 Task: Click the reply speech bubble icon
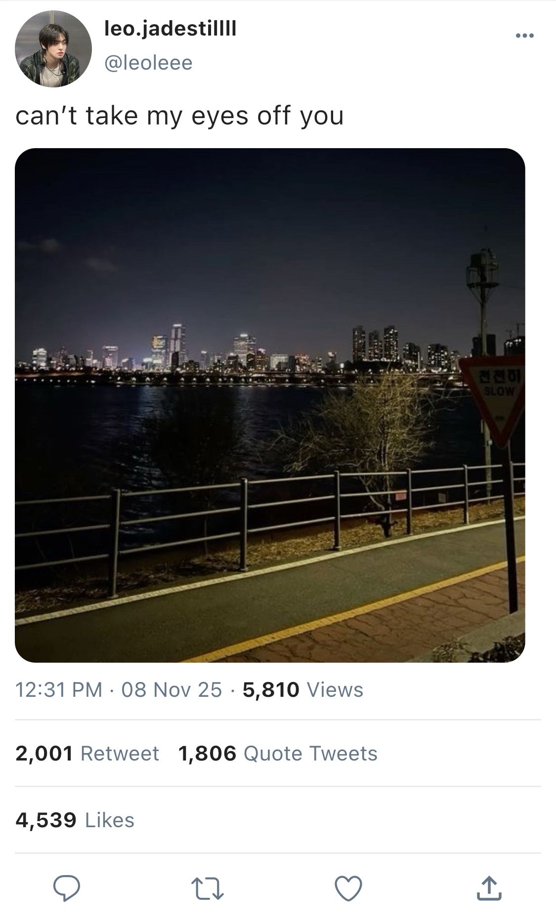click(x=67, y=888)
